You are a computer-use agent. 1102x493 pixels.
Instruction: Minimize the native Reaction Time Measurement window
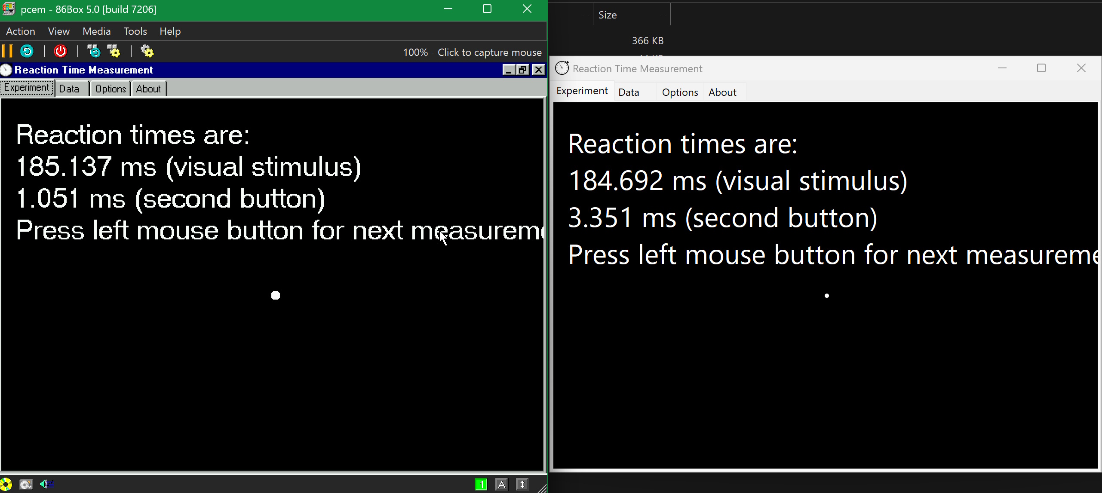coord(1002,68)
